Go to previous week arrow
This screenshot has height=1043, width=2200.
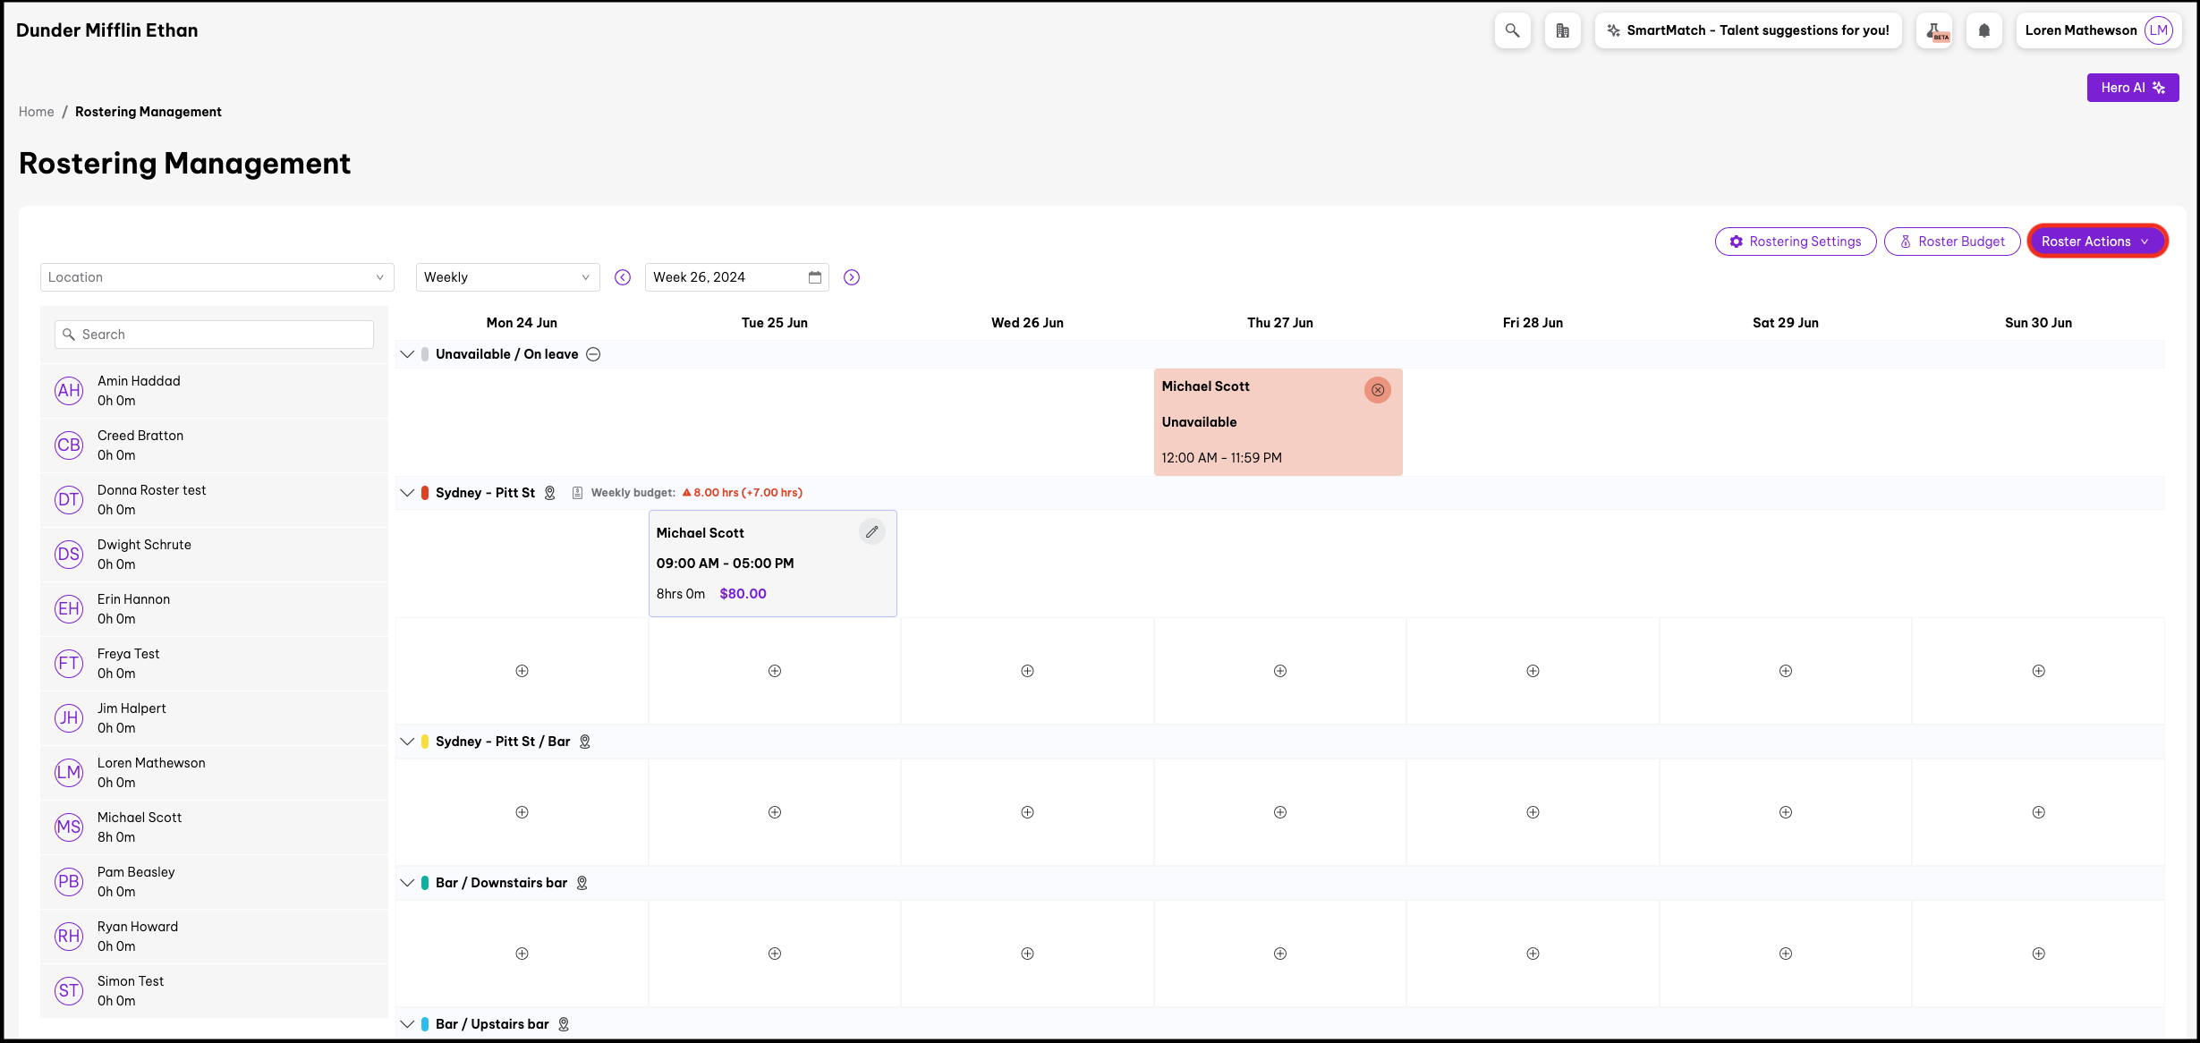click(623, 277)
